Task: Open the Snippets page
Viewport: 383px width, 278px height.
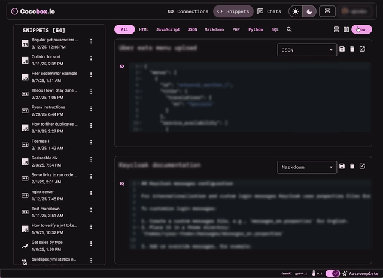Action: (x=233, y=11)
